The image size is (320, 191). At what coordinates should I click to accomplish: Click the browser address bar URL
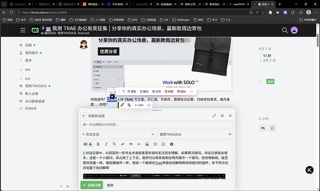click(45, 13)
